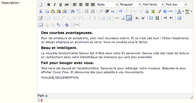196x103 pixels.
Task: Align text right
Action: [x=87, y=5]
